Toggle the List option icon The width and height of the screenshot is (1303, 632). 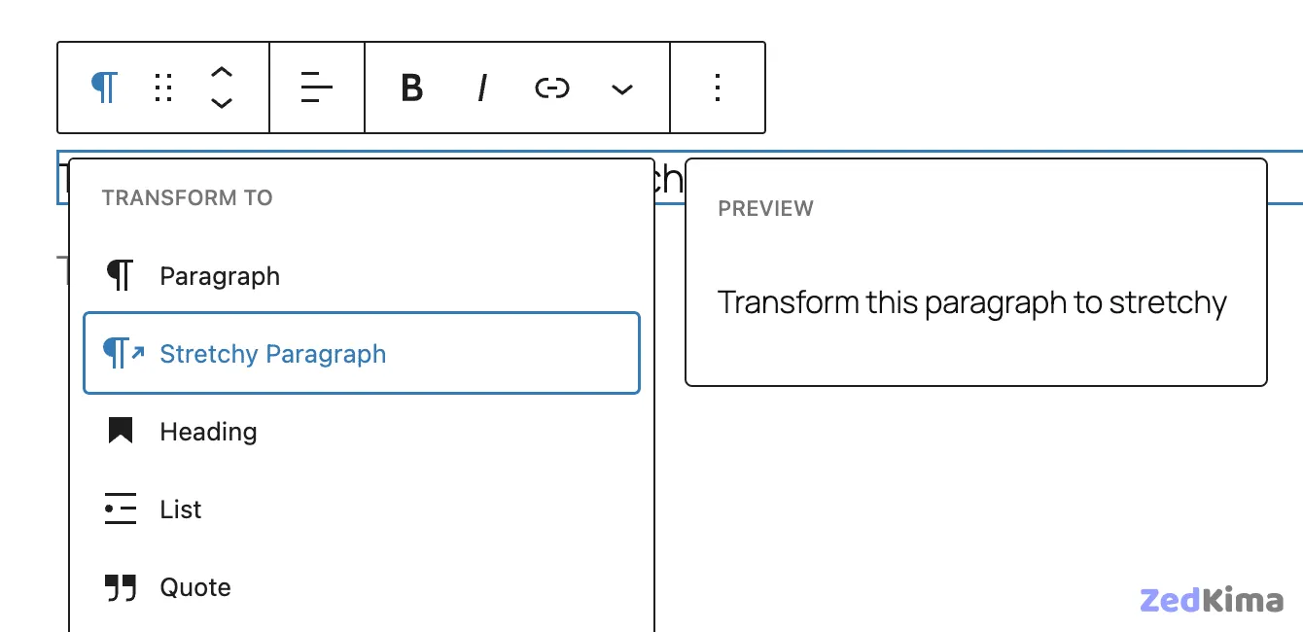(x=121, y=509)
